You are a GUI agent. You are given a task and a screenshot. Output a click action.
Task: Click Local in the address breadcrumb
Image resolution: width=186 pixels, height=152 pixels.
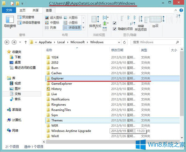61,42
